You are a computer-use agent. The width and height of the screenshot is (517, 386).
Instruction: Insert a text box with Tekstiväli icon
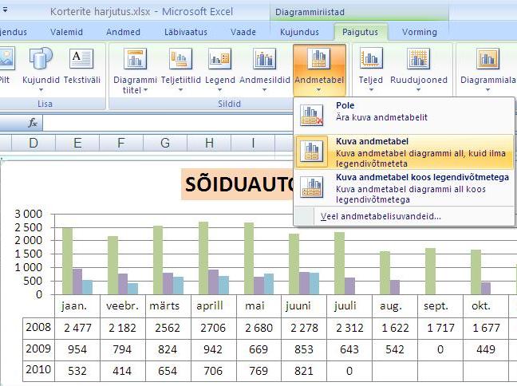81,58
